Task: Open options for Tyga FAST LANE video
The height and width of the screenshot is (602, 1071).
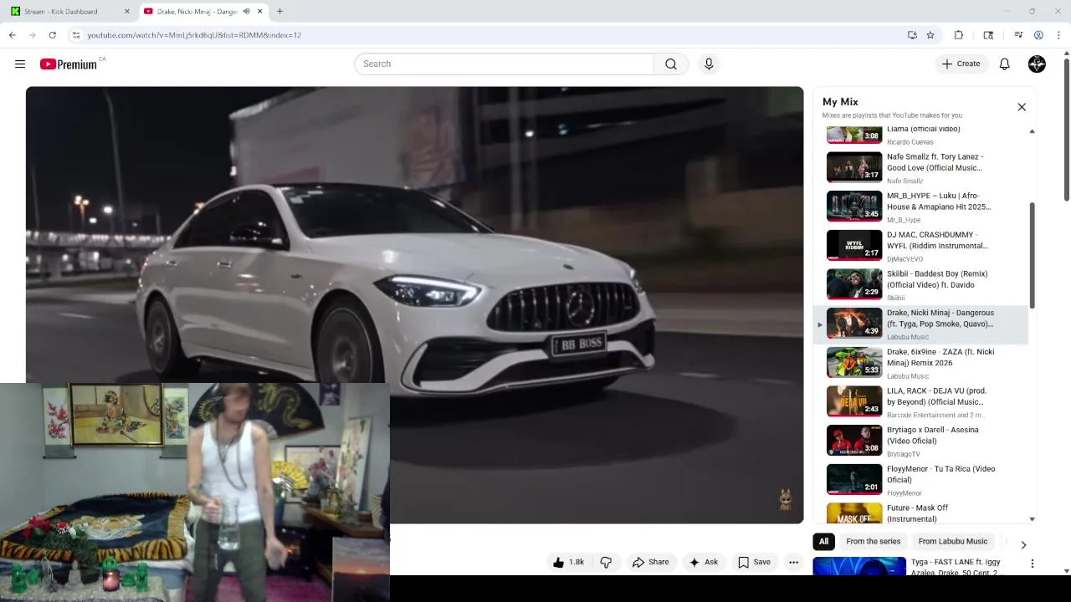Action: point(1033,564)
